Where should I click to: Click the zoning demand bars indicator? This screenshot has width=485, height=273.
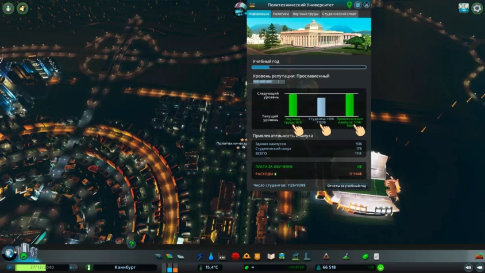pyautogui.click(x=170, y=267)
